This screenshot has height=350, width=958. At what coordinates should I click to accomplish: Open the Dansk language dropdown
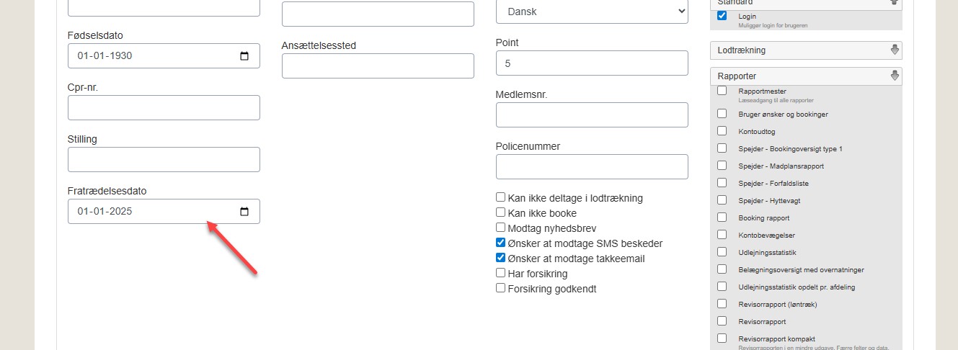coord(592,12)
